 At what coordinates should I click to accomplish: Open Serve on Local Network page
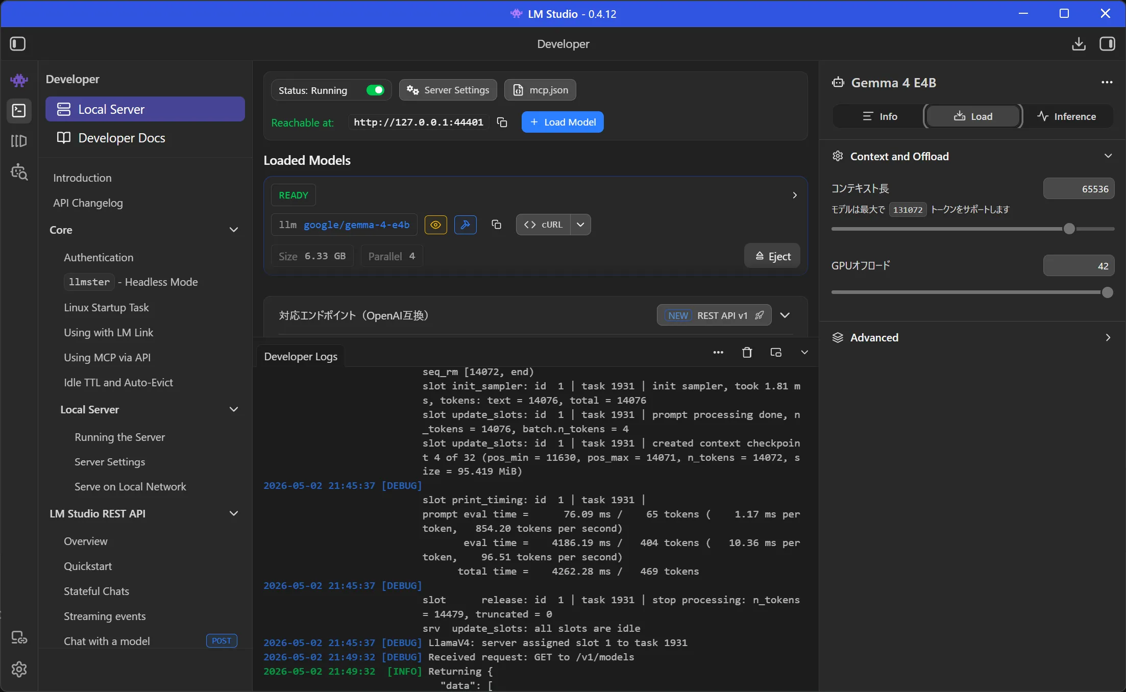(x=130, y=486)
